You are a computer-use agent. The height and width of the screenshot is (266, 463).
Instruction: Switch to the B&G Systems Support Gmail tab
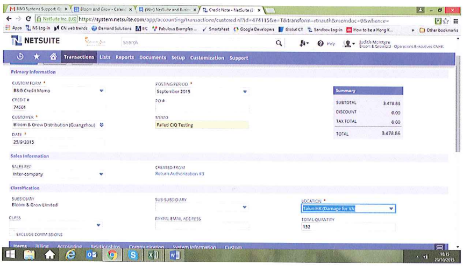pyautogui.click(x=38, y=9)
